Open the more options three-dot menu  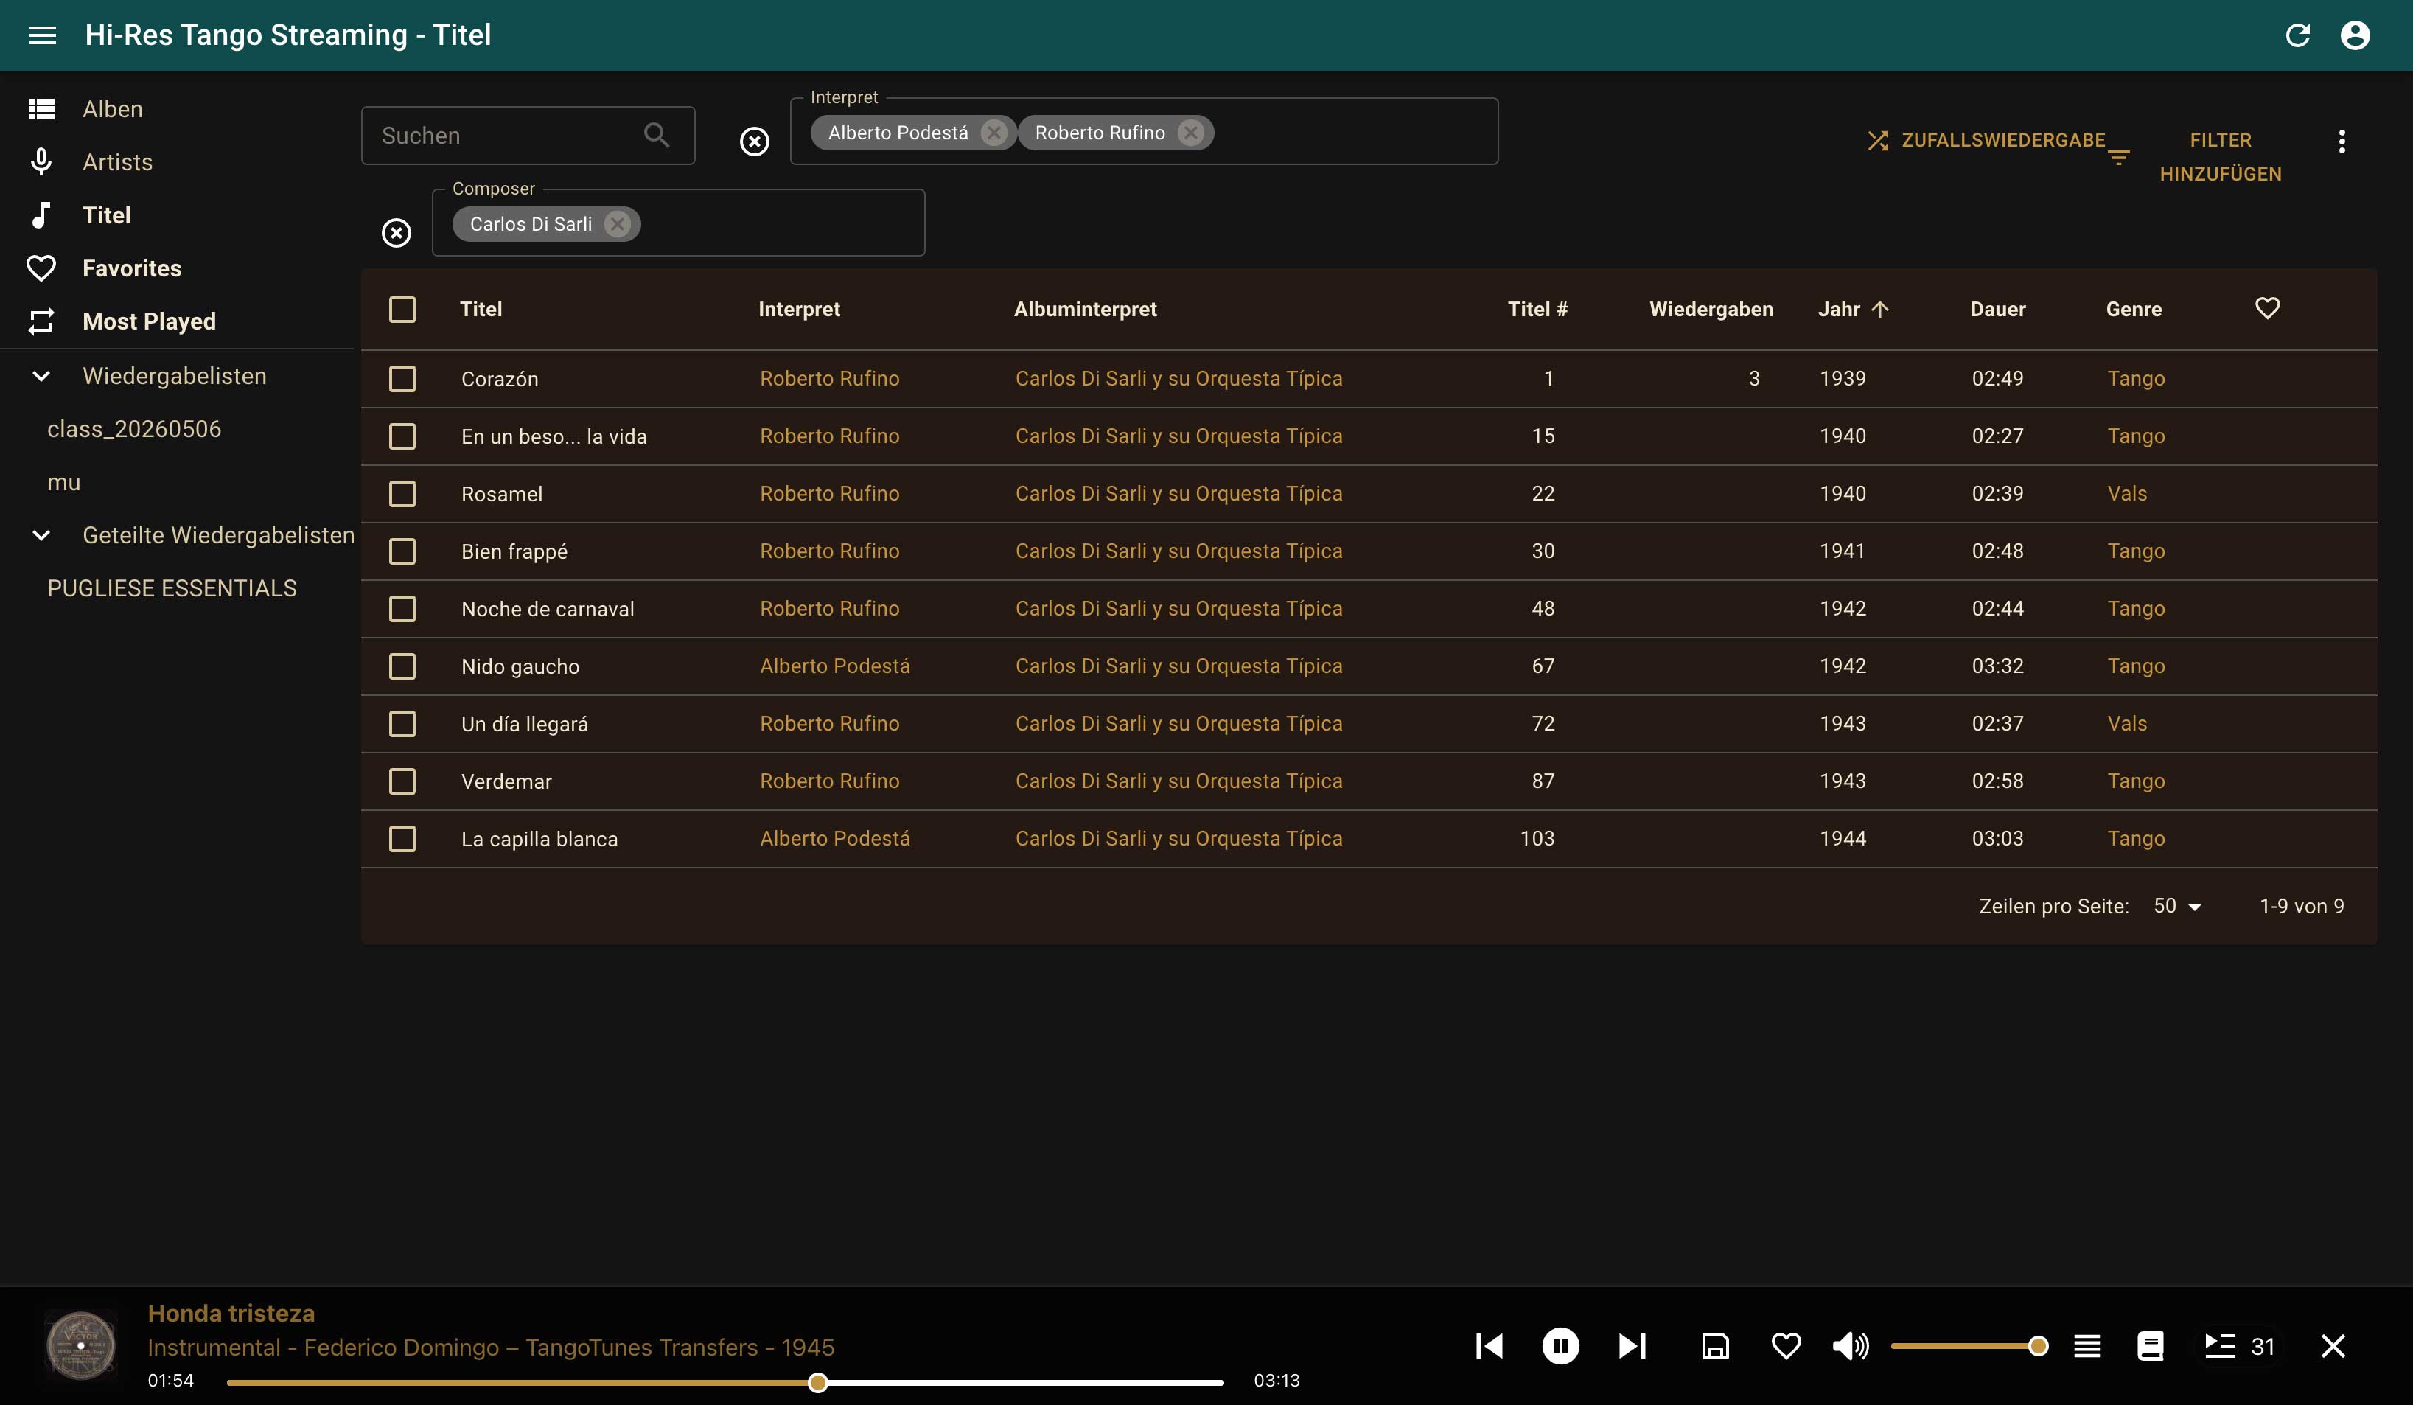coord(2342,141)
